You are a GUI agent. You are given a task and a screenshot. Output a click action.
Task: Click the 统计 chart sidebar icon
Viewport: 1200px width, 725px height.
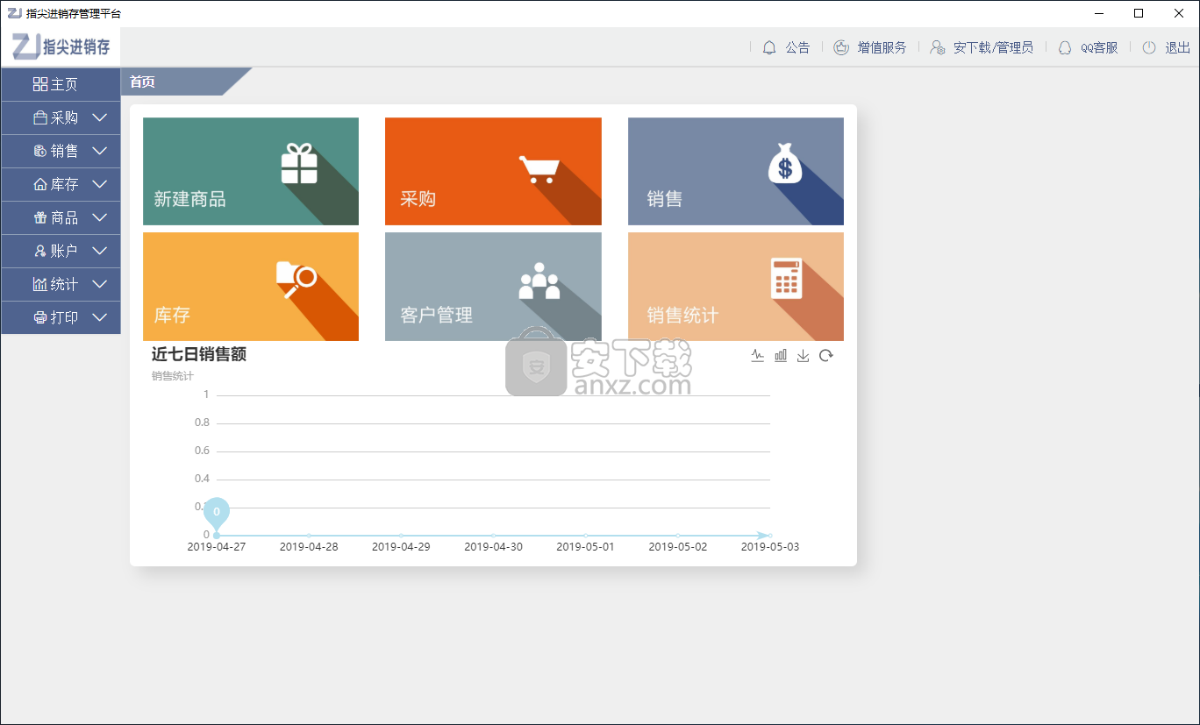point(39,284)
